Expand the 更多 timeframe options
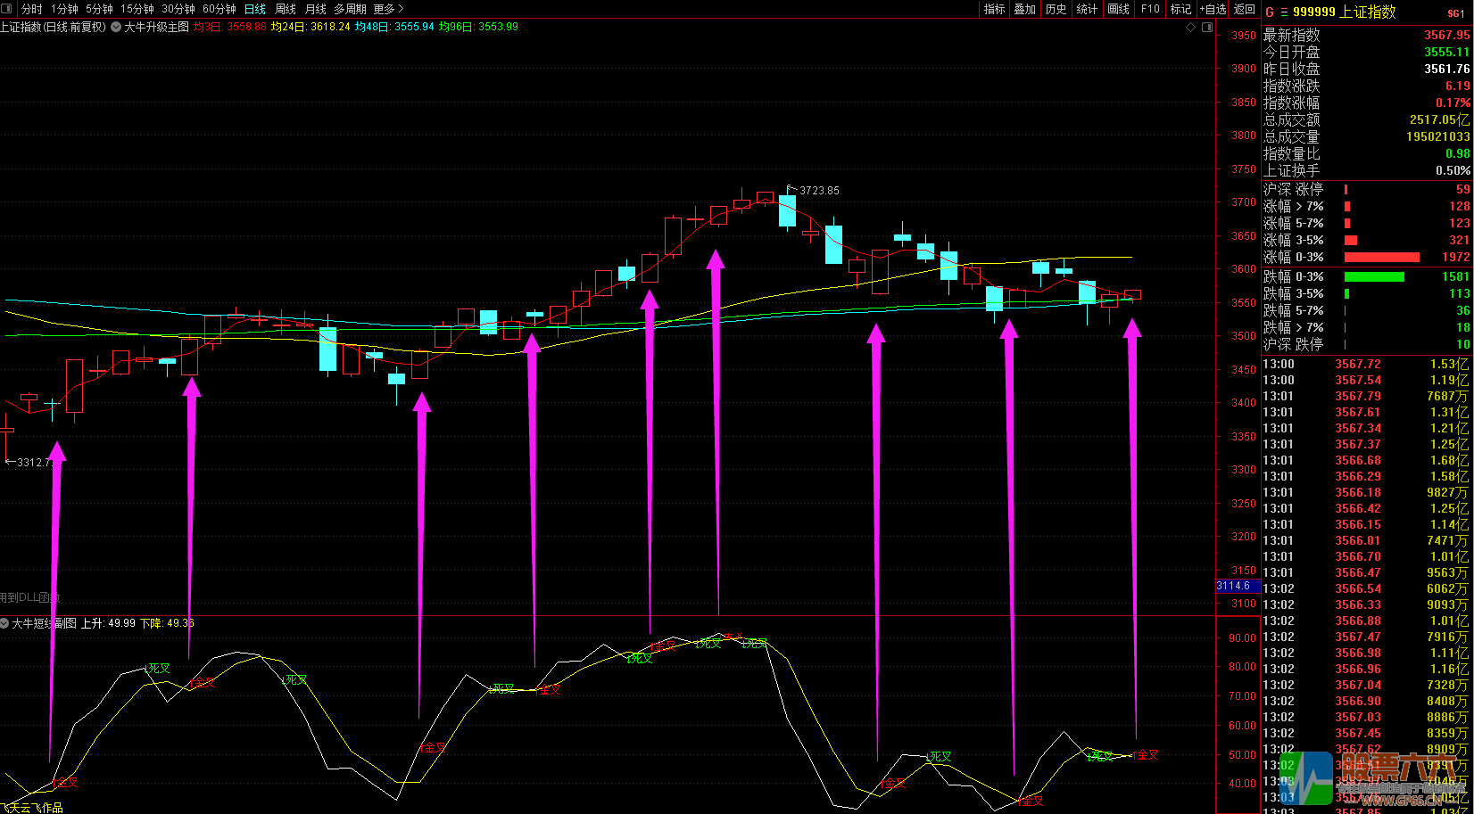Viewport: 1474px width, 814px height. (388, 9)
